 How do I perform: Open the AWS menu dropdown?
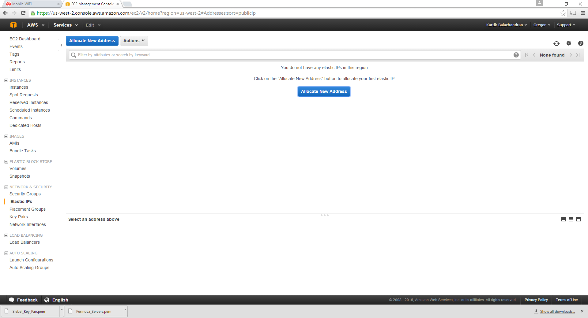tap(36, 25)
